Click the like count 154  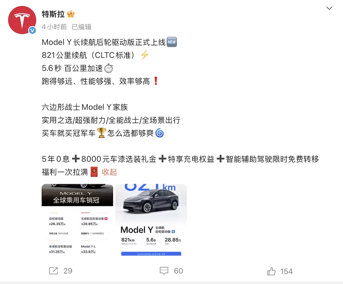(286, 271)
